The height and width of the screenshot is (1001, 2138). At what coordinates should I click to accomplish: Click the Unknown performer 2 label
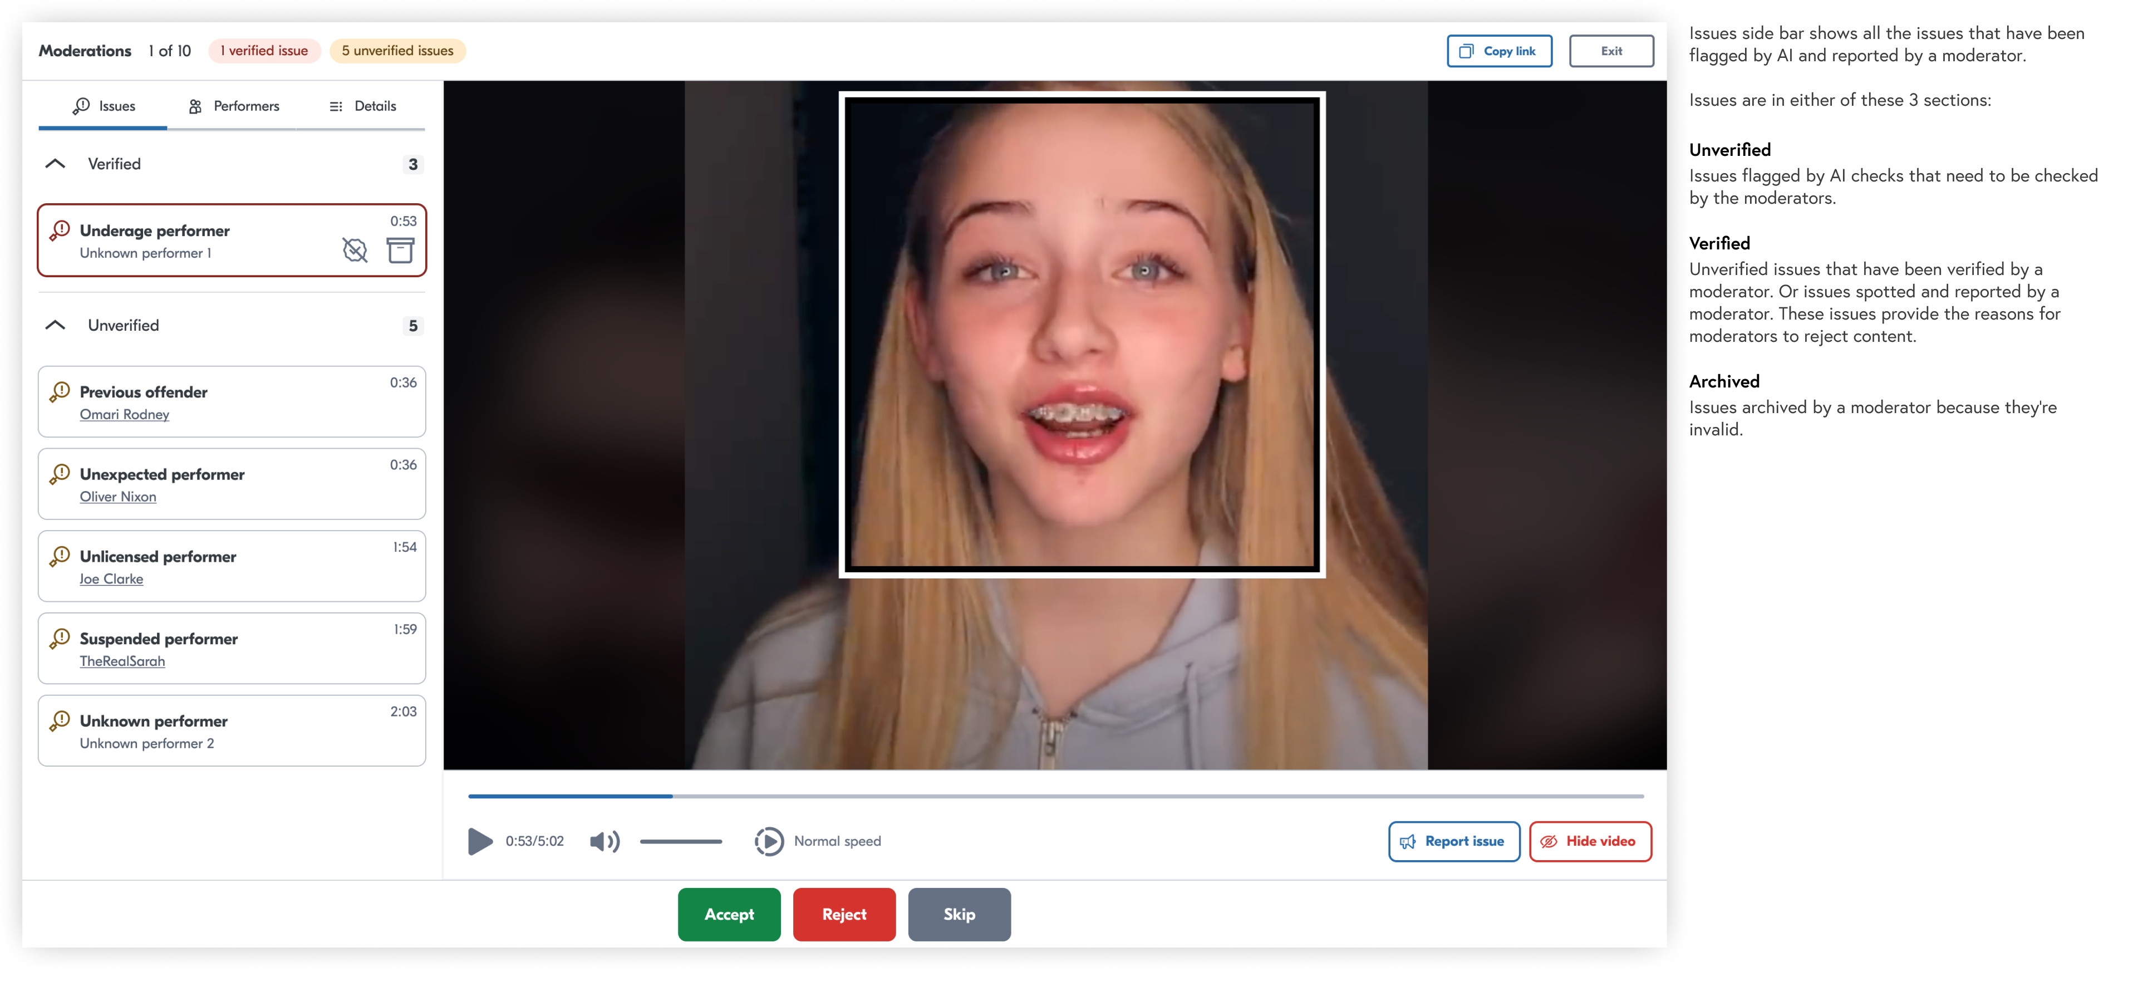click(147, 744)
